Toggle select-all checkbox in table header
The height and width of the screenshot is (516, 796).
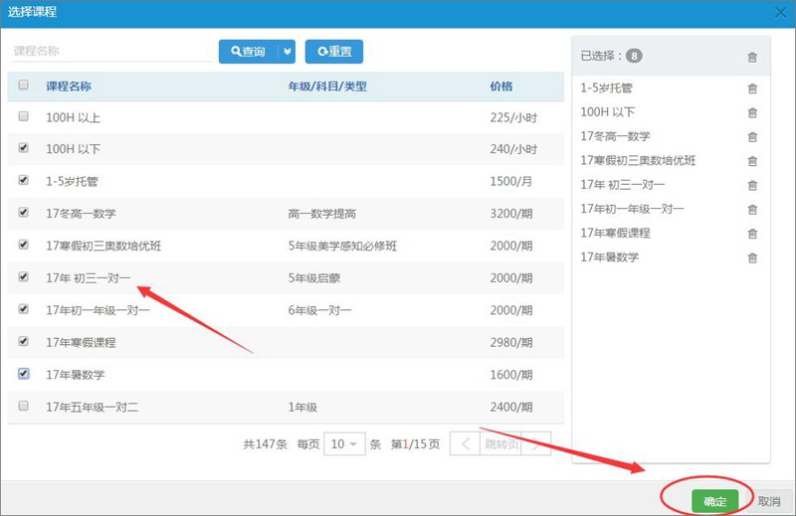click(24, 86)
